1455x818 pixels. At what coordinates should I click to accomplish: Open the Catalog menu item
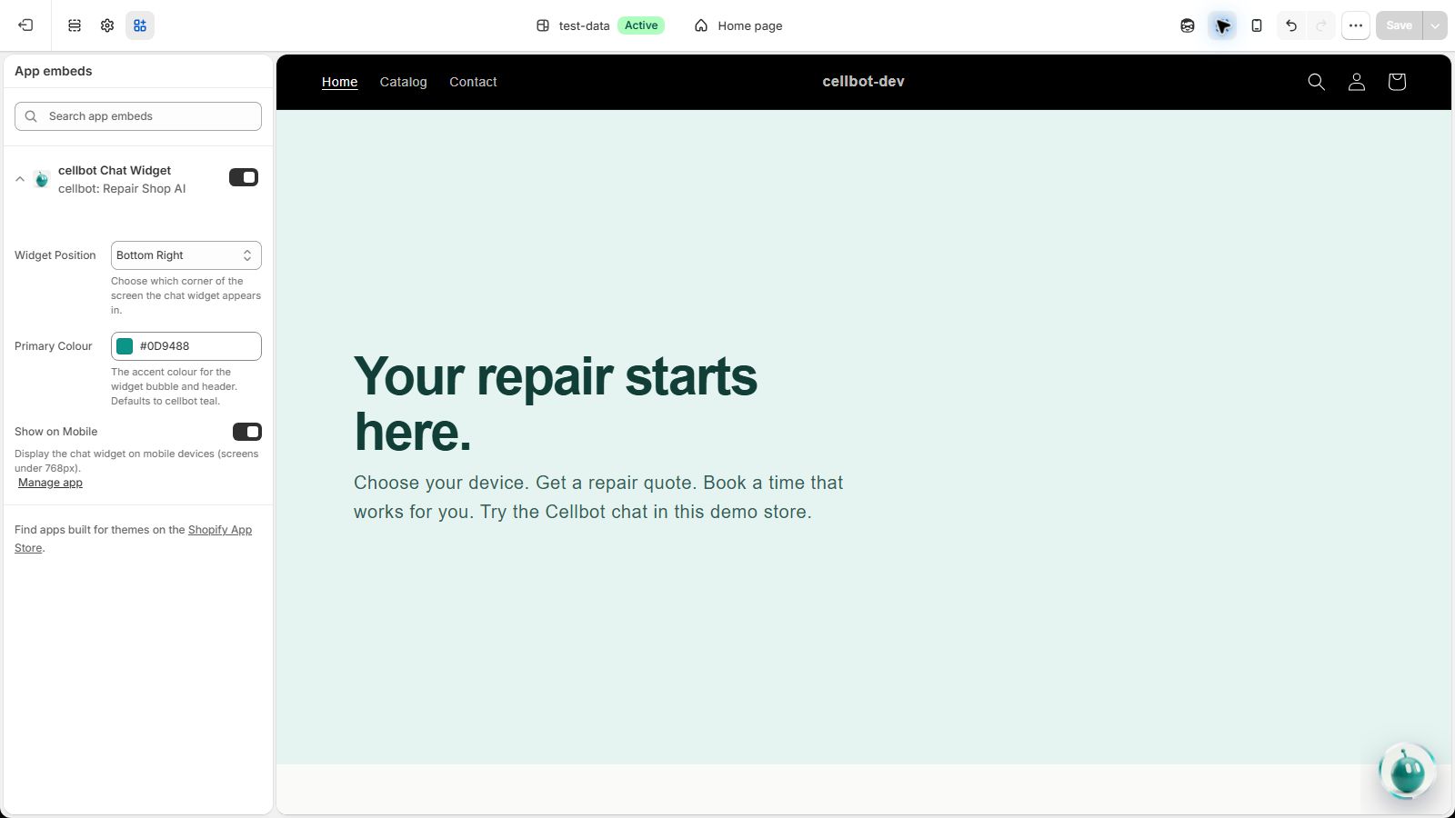click(x=403, y=82)
